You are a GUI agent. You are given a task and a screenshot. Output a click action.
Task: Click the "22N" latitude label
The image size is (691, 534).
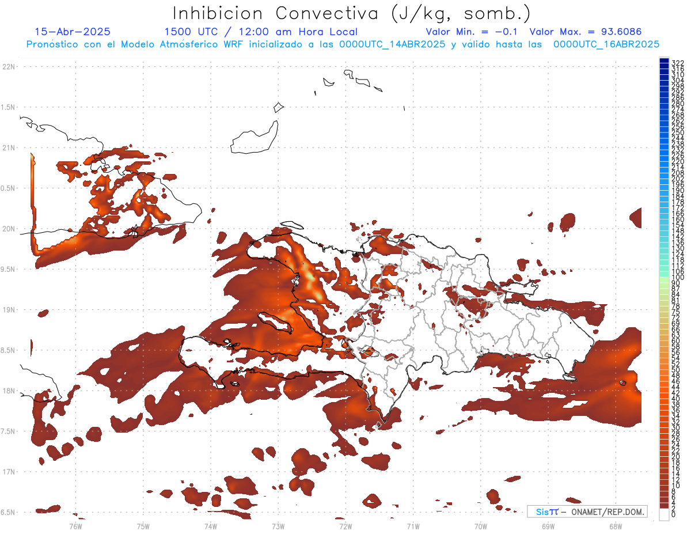tap(9, 67)
